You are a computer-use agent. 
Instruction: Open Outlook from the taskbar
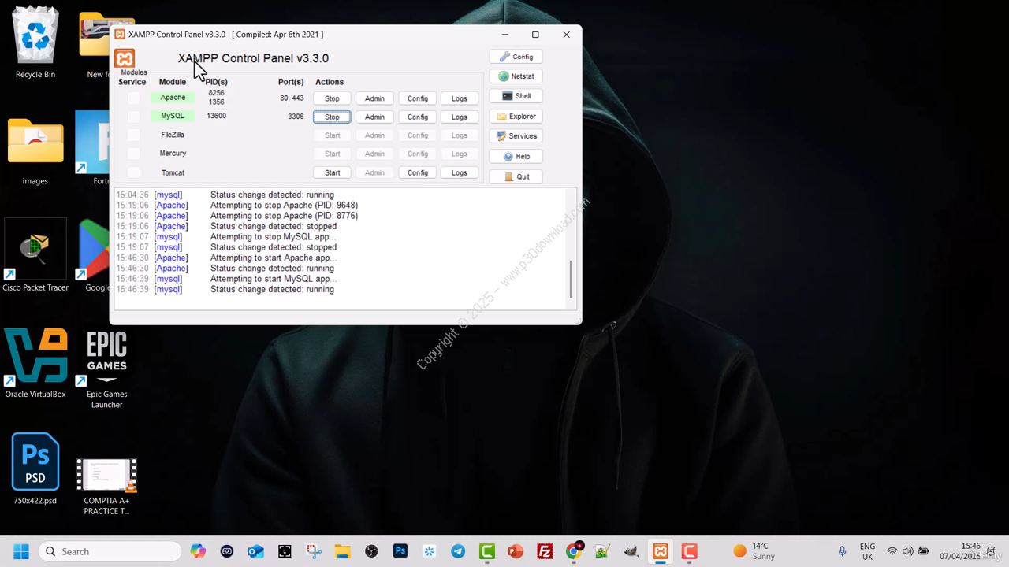[255, 551]
